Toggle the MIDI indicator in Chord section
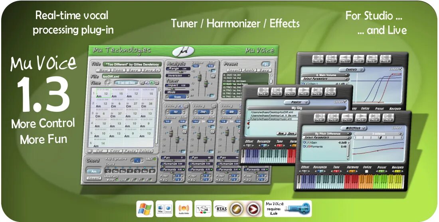Screen dimensions: 439x222 [x=154, y=159]
